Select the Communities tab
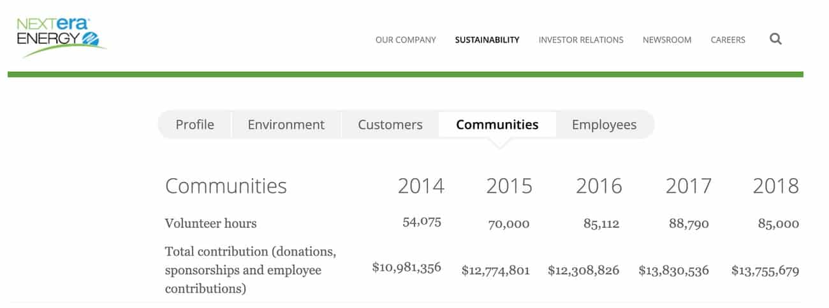This screenshot has width=829, height=308. 497,125
